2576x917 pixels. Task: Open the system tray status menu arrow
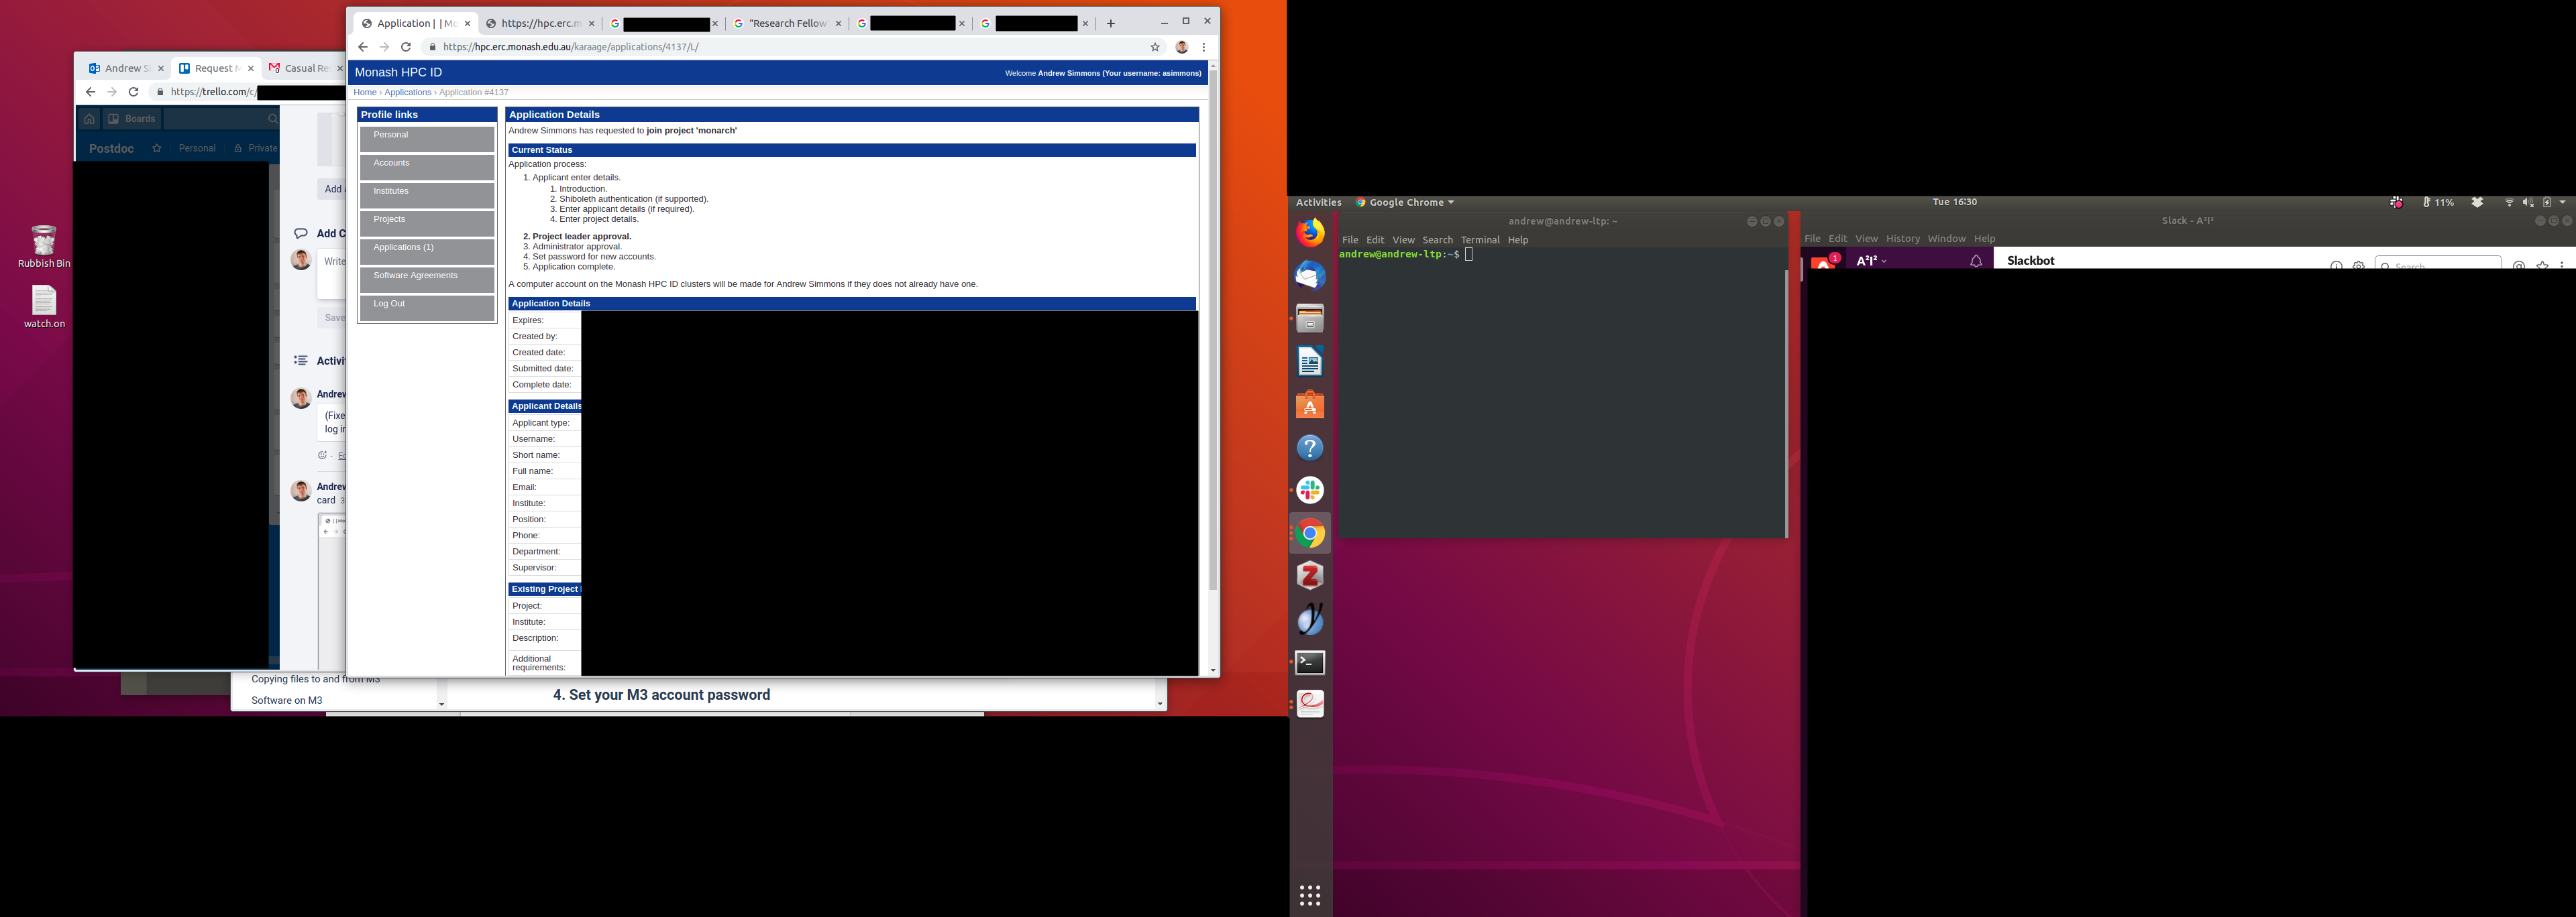(x=2563, y=203)
